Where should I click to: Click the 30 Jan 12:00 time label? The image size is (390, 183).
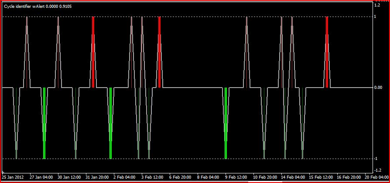point(69,177)
